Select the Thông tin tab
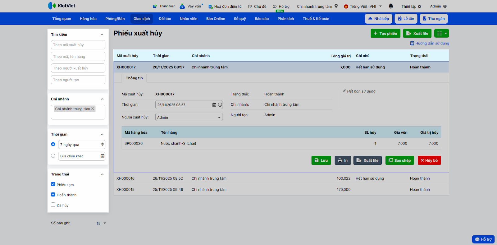Image resolution: width=497 pixels, height=245 pixels. pyautogui.click(x=134, y=78)
